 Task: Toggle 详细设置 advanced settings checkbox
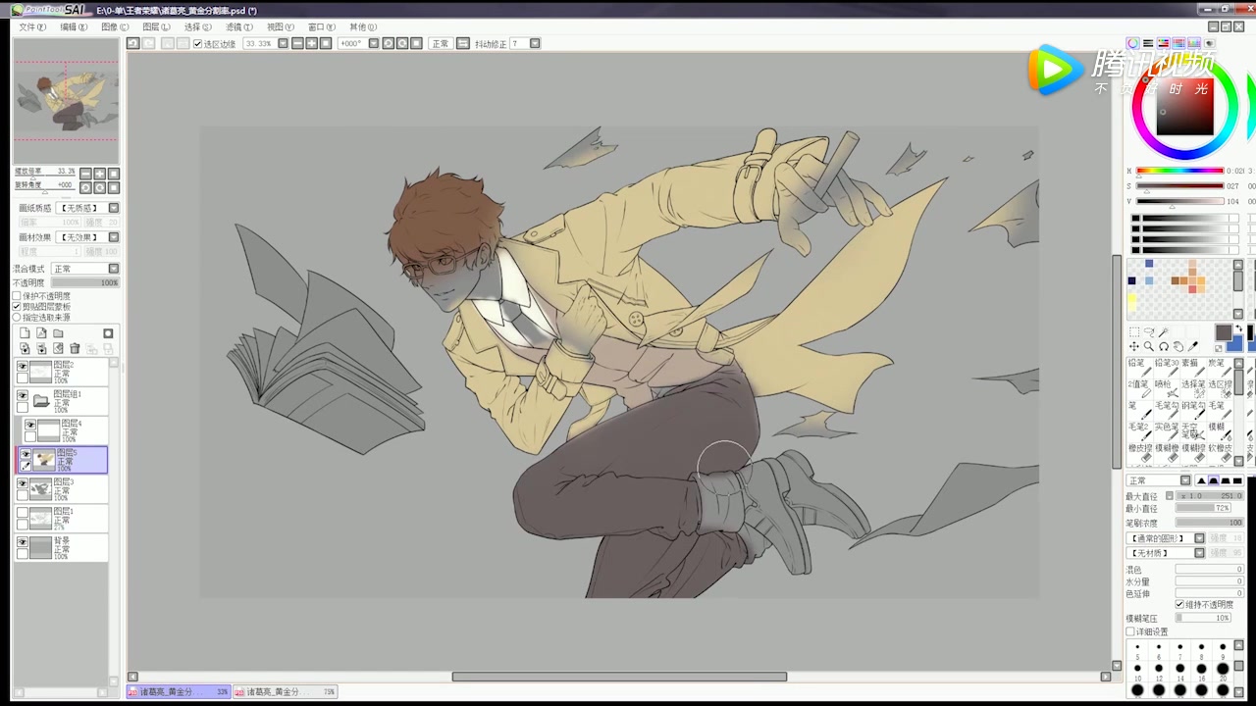click(x=1130, y=632)
